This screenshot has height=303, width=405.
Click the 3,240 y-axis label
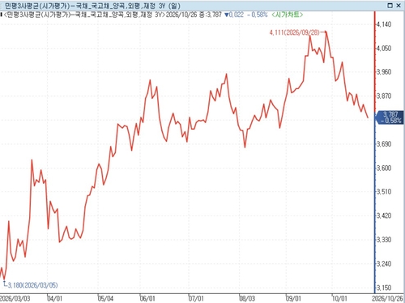pyautogui.click(x=384, y=263)
